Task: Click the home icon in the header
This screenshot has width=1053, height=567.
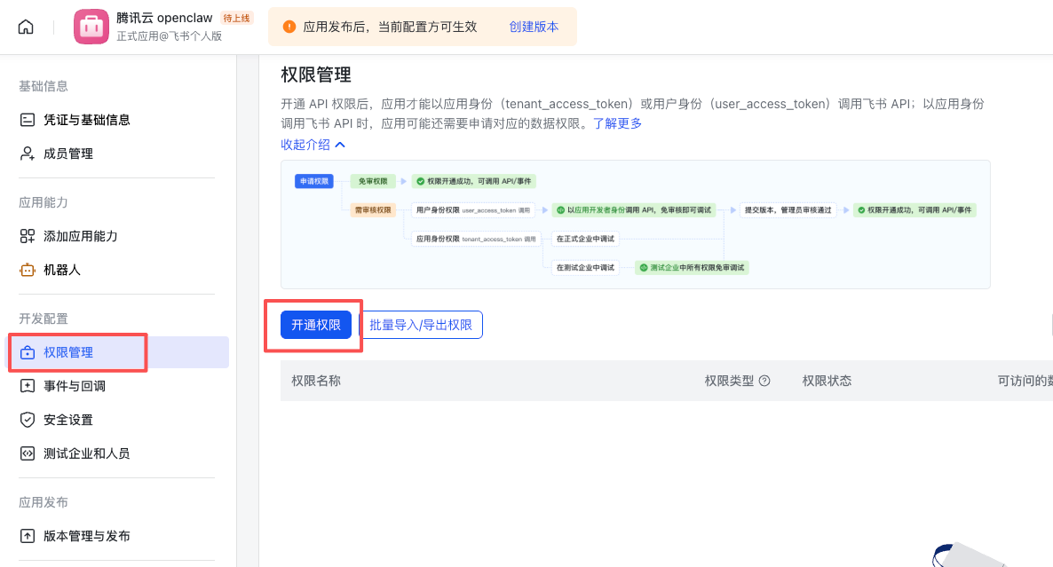Action: point(26,27)
